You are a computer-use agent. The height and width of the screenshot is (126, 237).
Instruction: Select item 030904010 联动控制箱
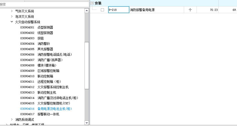coord(37,76)
